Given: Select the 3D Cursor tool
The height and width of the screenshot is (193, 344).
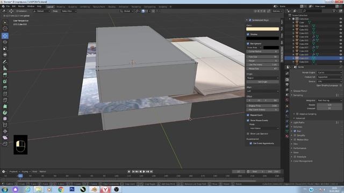Looking at the screenshot, I should tap(5, 28).
